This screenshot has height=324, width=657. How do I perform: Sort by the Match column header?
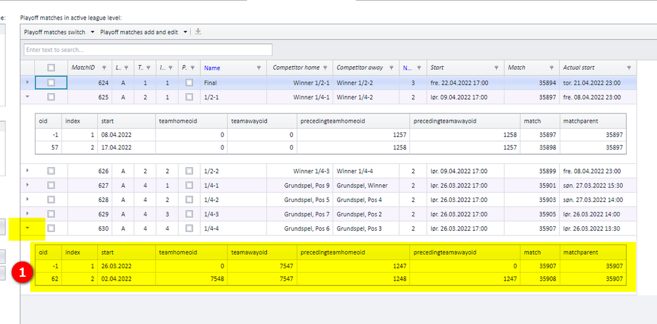[516, 68]
